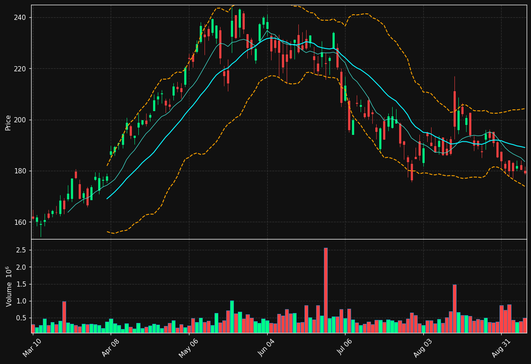Select the "Apr 08" x-axis date label
The height and width of the screenshot is (364, 531).
(110, 348)
